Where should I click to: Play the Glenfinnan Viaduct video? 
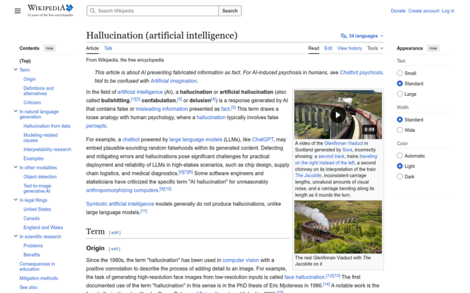[338, 115]
